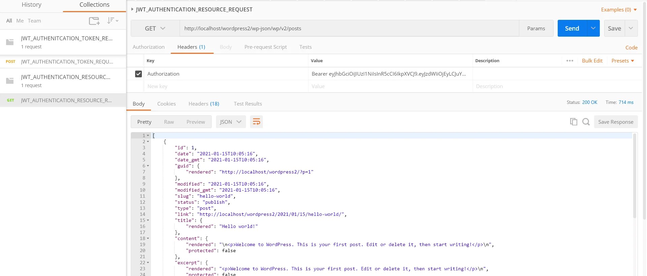Click the 200 OK status text
This screenshot has width=647, height=276.
coord(589,102)
